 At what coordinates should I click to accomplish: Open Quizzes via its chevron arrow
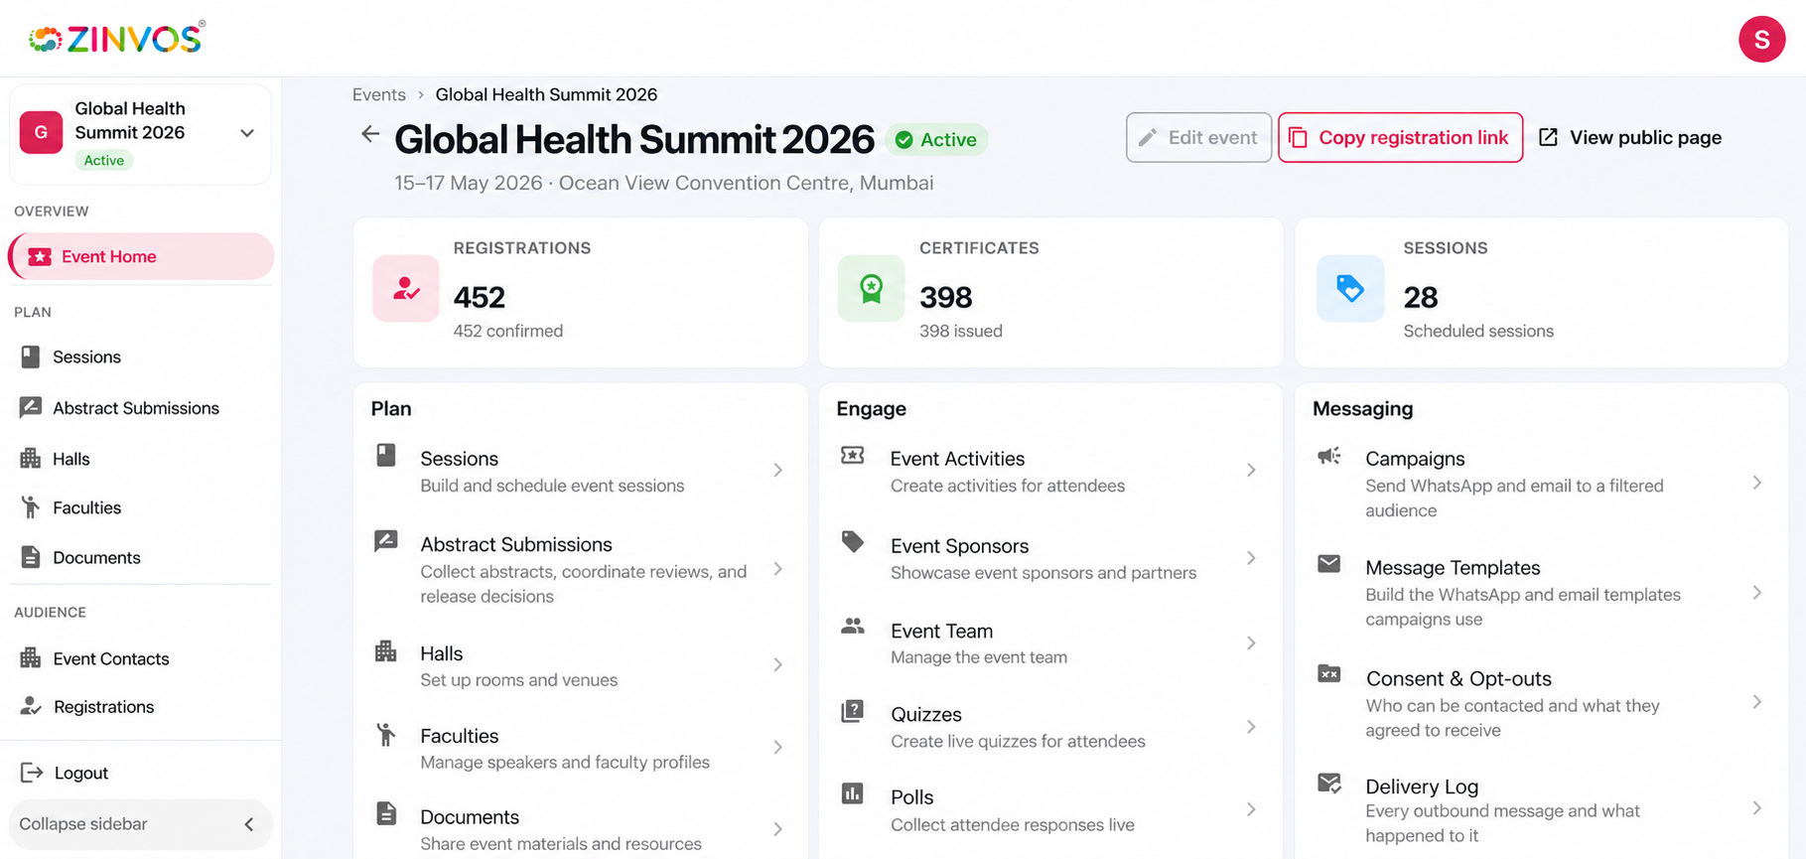[1251, 727]
